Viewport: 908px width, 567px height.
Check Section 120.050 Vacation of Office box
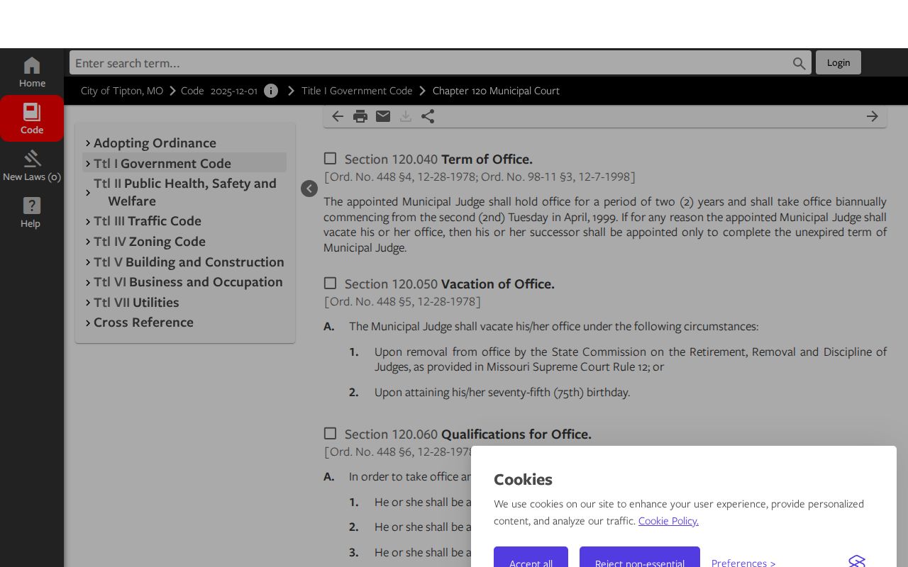(x=330, y=283)
